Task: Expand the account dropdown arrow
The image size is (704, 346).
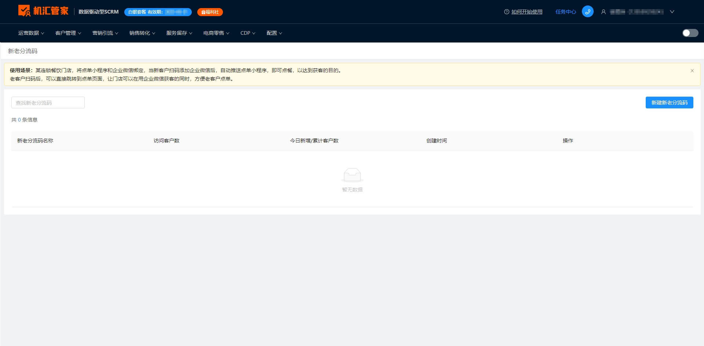Action: 672,12
